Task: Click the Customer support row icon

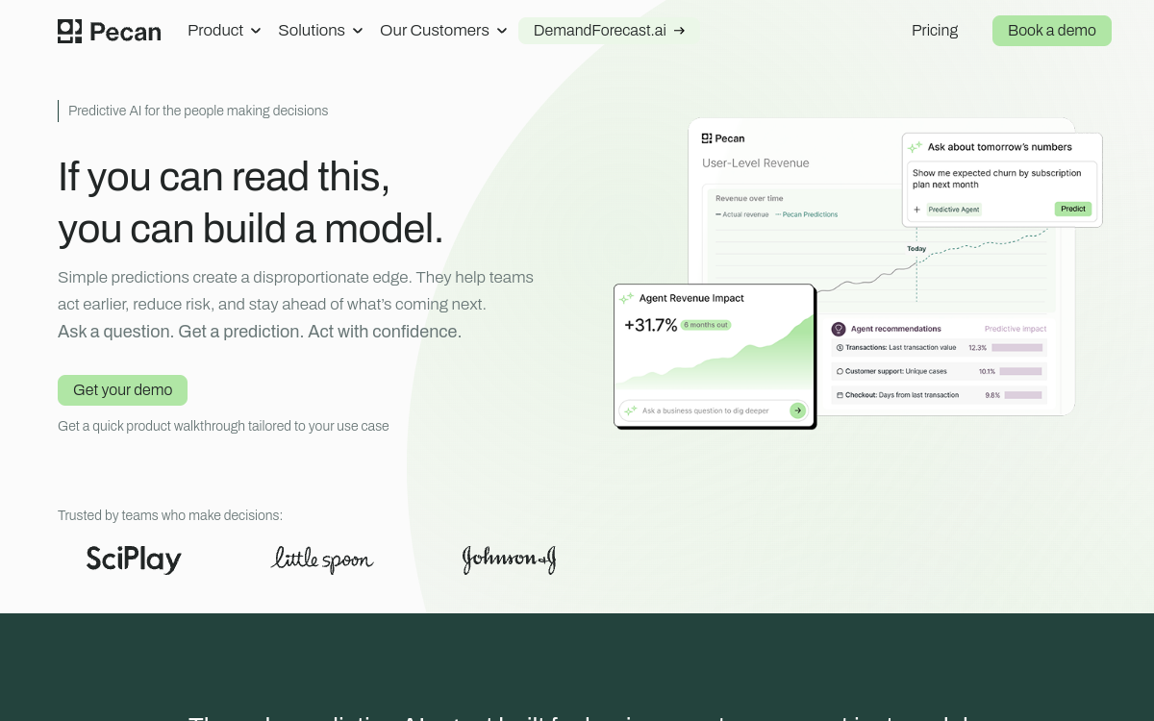Action: click(x=840, y=371)
